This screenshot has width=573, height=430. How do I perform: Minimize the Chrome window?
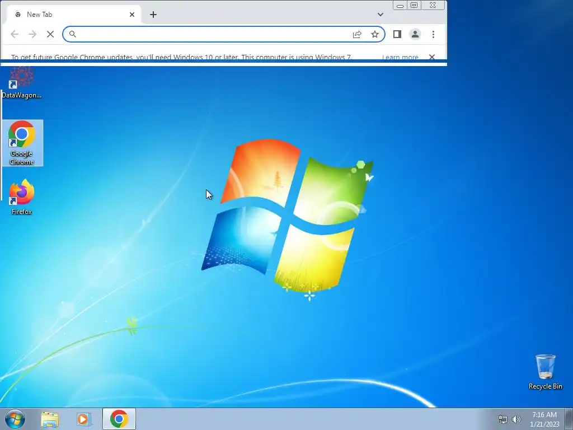[x=400, y=6]
